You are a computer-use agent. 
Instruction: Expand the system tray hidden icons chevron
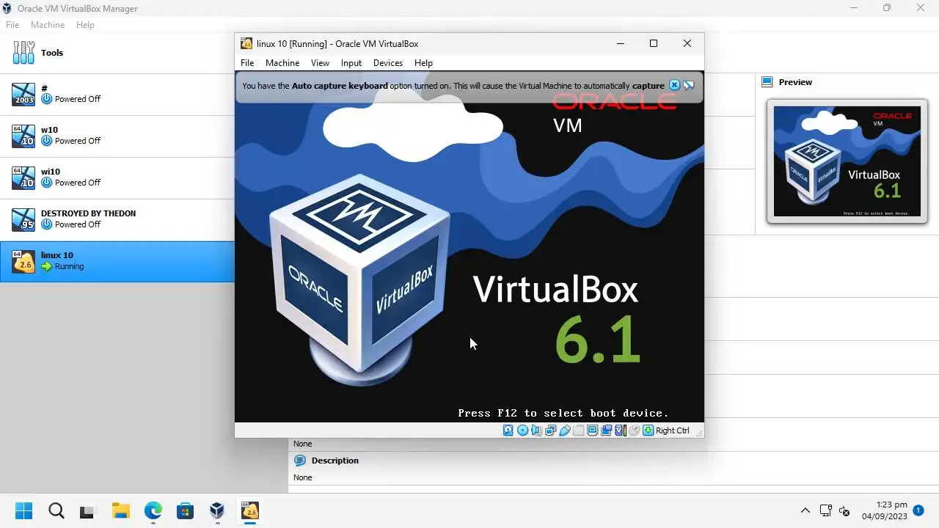[x=805, y=511]
